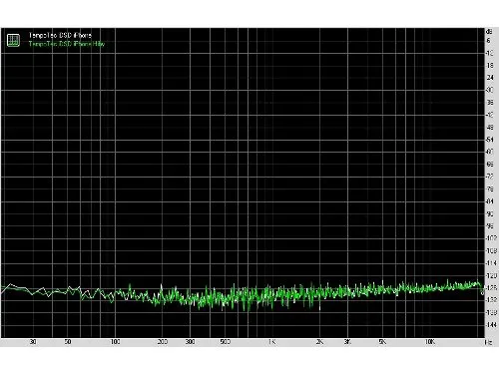Click the 50 Hz frequency axis label
This screenshot has width=499, height=374.
point(68,342)
